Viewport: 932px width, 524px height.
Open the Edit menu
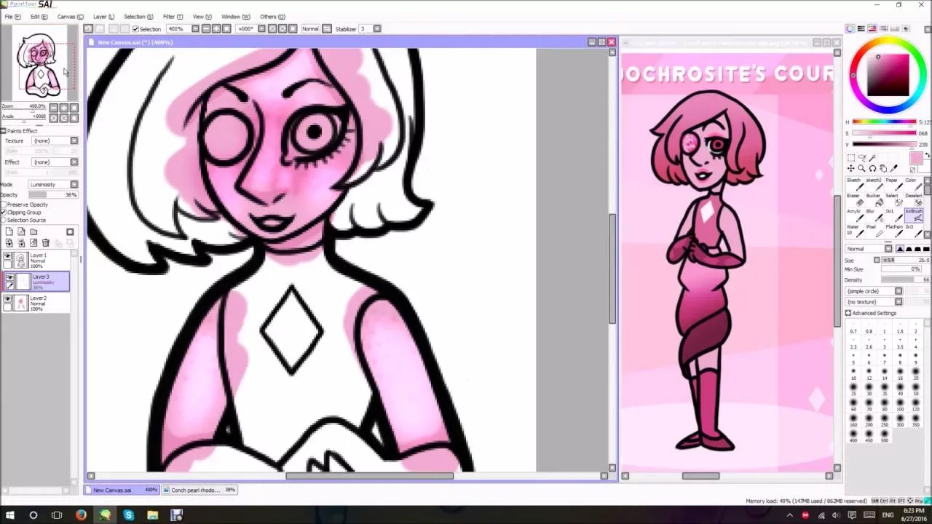tap(39, 17)
